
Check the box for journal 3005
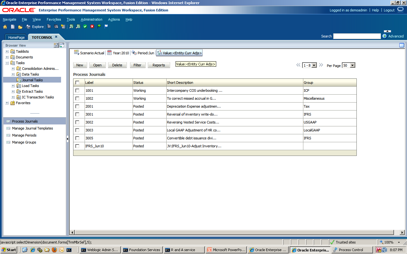(77, 138)
